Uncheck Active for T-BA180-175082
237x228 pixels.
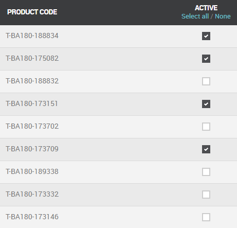pyautogui.click(x=206, y=59)
